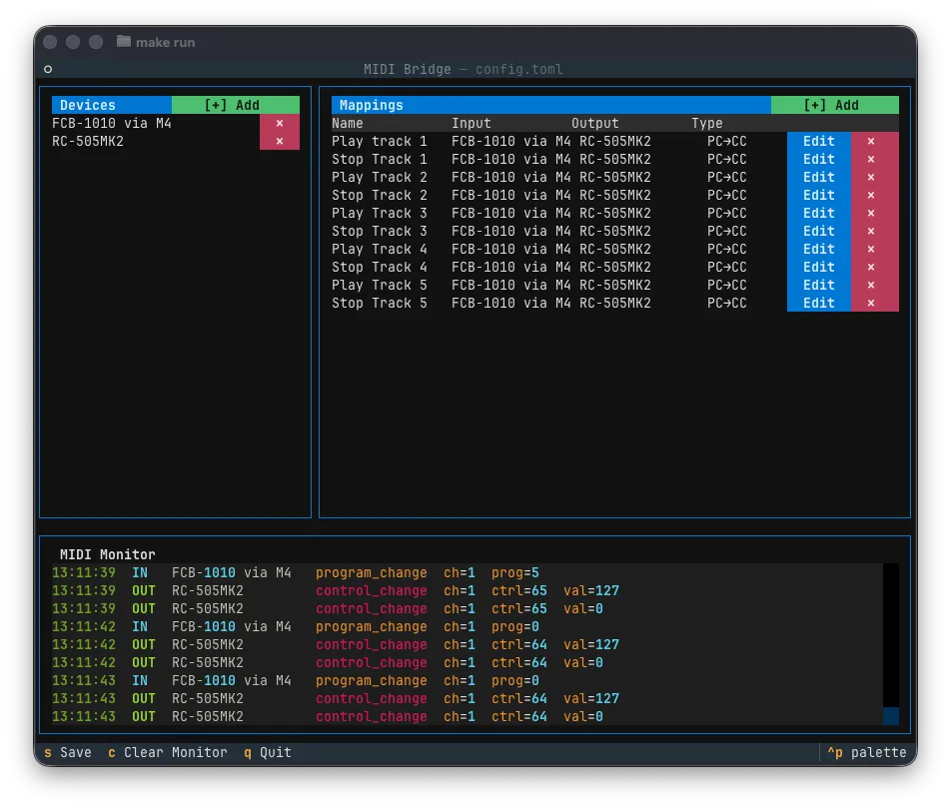The height and width of the screenshot is (808, 951).
Task: Click the Mappings panel header
Action: pyautogui.click(x=550, y=105)
